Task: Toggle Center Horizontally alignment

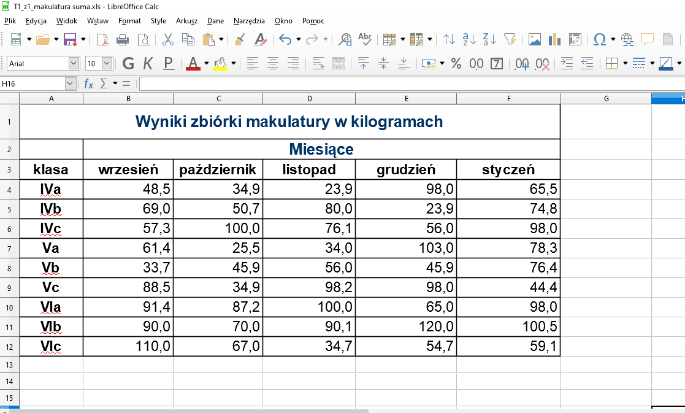Action: (273, 64)
